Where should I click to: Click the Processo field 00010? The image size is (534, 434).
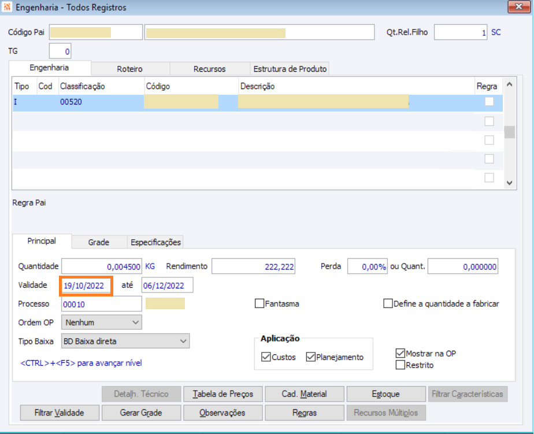102,304
